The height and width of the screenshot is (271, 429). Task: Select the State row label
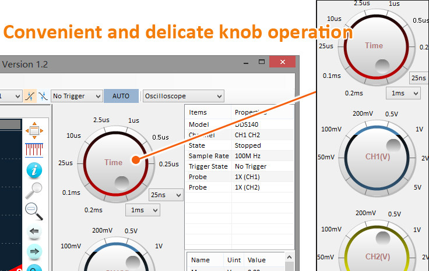point(196,145)
